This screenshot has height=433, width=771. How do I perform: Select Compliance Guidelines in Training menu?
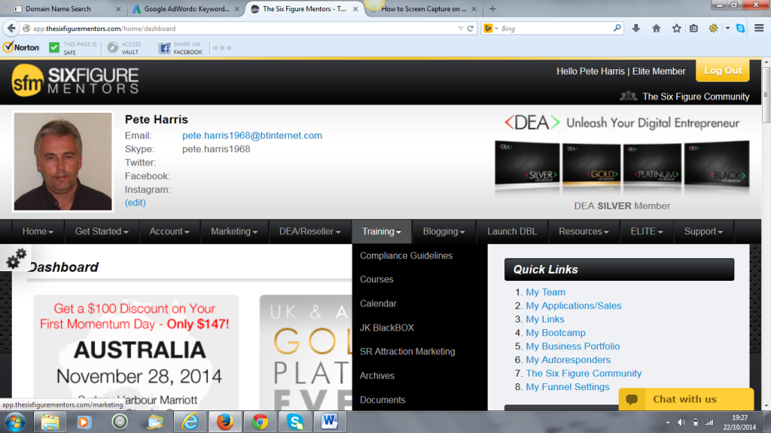pos(406,255)
